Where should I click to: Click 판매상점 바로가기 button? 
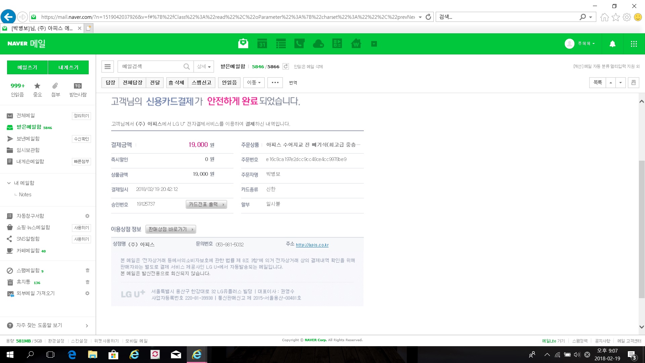171,229
